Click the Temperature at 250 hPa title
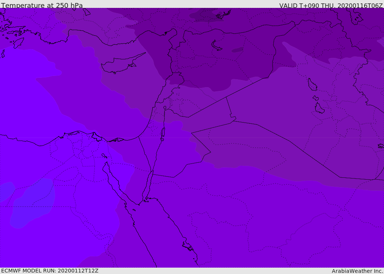This screenshot has width=384, height=274. [42, 6]
